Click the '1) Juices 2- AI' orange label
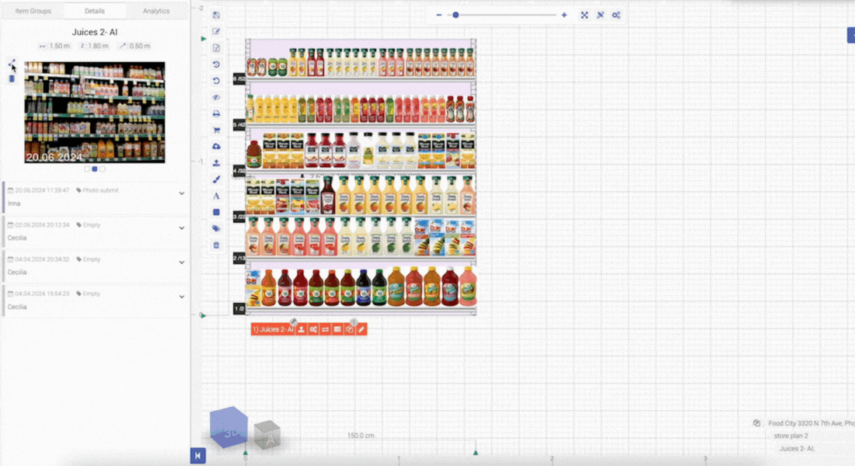Image resolution: width=855 pixels, height=466 pixels. point(273,329)
